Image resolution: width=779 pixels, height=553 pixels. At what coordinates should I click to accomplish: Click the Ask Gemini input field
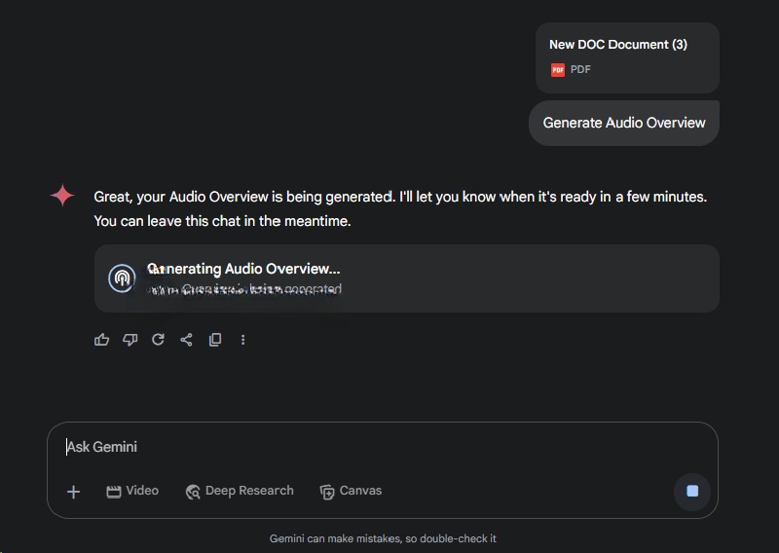(383, 447)
